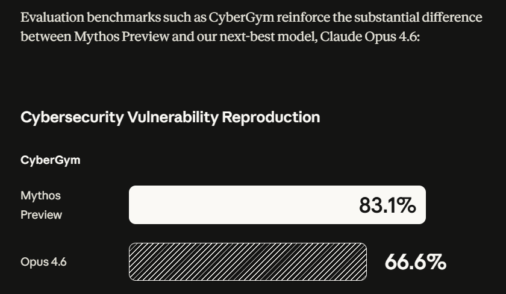Click the words "such as" in the paragraph
Viewport: 506px width, 294px height.
tap(177, 17)
